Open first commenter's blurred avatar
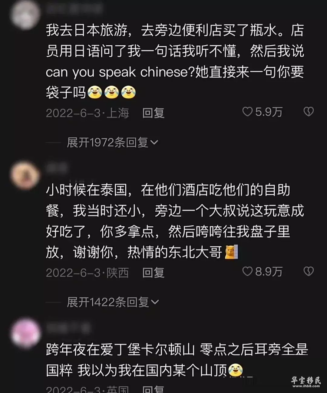 (25, 15)
